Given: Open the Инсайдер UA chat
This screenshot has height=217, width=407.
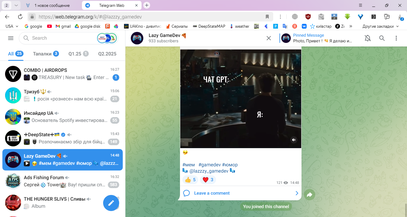Looking at the screenshot, I should (x=63, y=117).
